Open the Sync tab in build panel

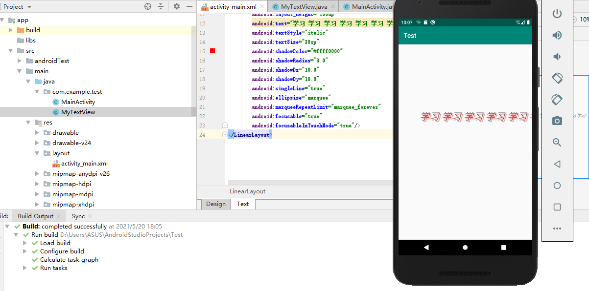click(x=78, y=216)
